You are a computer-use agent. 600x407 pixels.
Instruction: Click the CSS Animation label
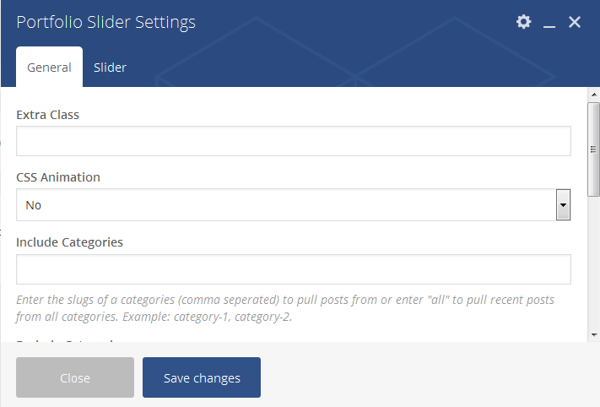tap(58, 177)
